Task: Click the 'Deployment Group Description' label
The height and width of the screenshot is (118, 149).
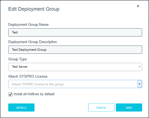Action: (33, 42)
